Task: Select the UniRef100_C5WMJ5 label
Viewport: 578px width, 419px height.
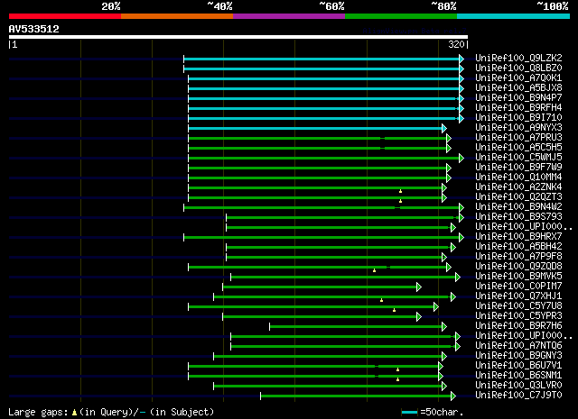Action: [x=518, y=157]
